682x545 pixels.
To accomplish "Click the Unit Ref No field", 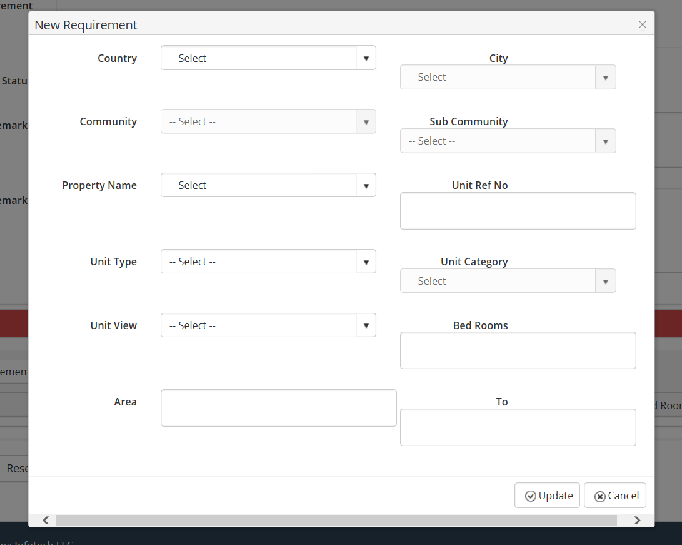I will pyautogui.click(x=518, y=211).
